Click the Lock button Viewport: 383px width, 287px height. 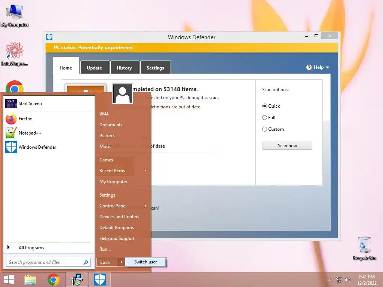coord(107,262)
